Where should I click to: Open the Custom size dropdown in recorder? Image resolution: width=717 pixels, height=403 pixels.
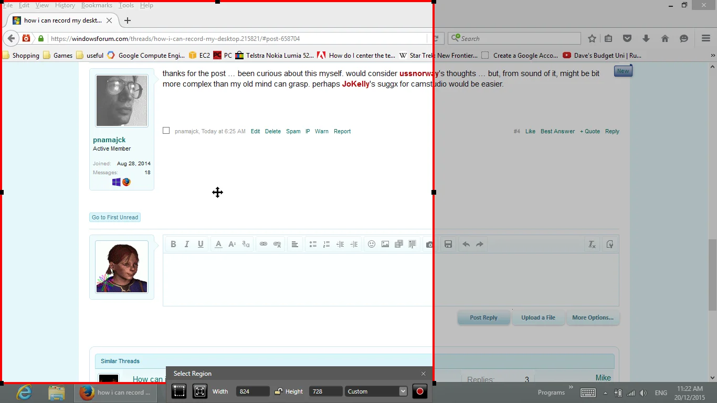pos(376,391)
